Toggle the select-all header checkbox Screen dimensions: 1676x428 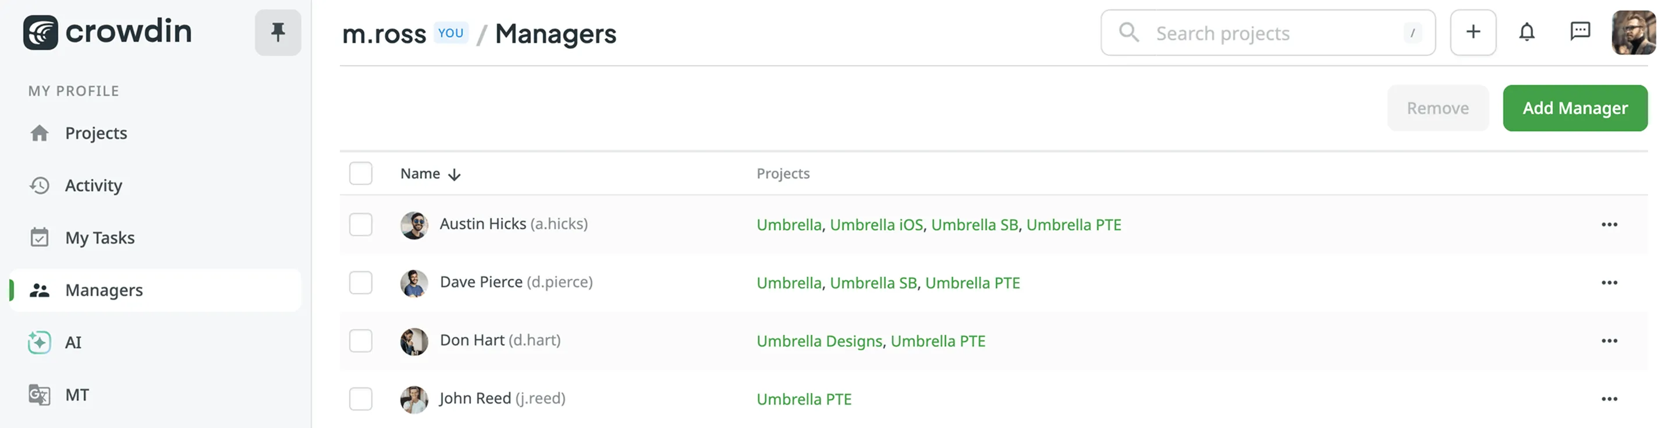(360, 174)
